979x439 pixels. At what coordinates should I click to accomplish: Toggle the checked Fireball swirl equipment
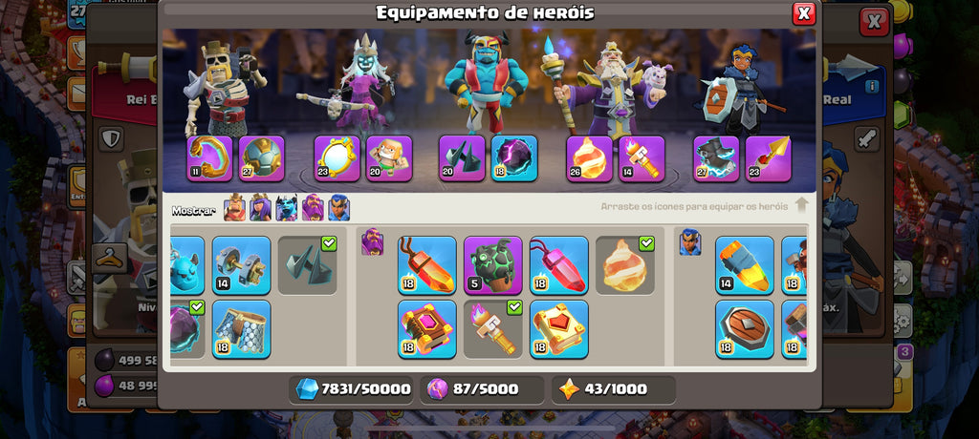(625, 265)
